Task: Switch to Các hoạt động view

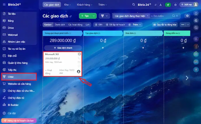Action: (x=75, y=25)
